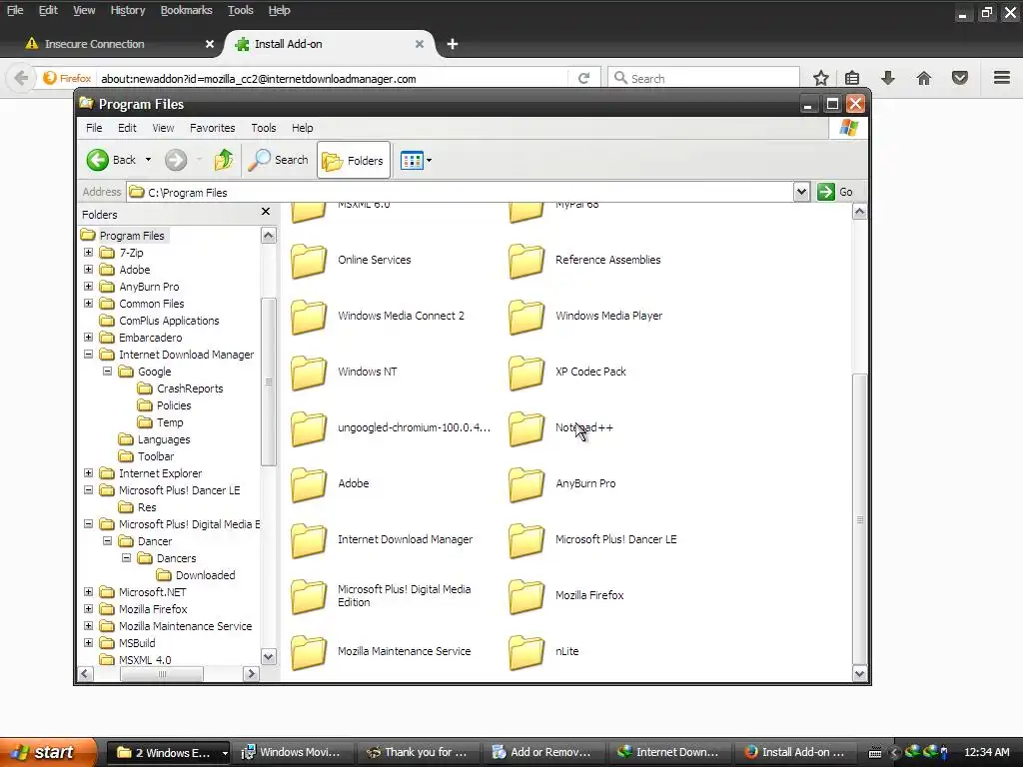Screen dimensions: 1023x767
Task: Close the Install Add-on tab
Action: (420, 44)
